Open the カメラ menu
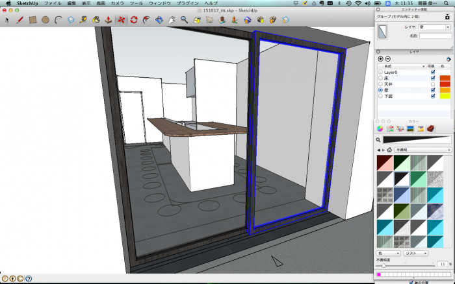 118,3
